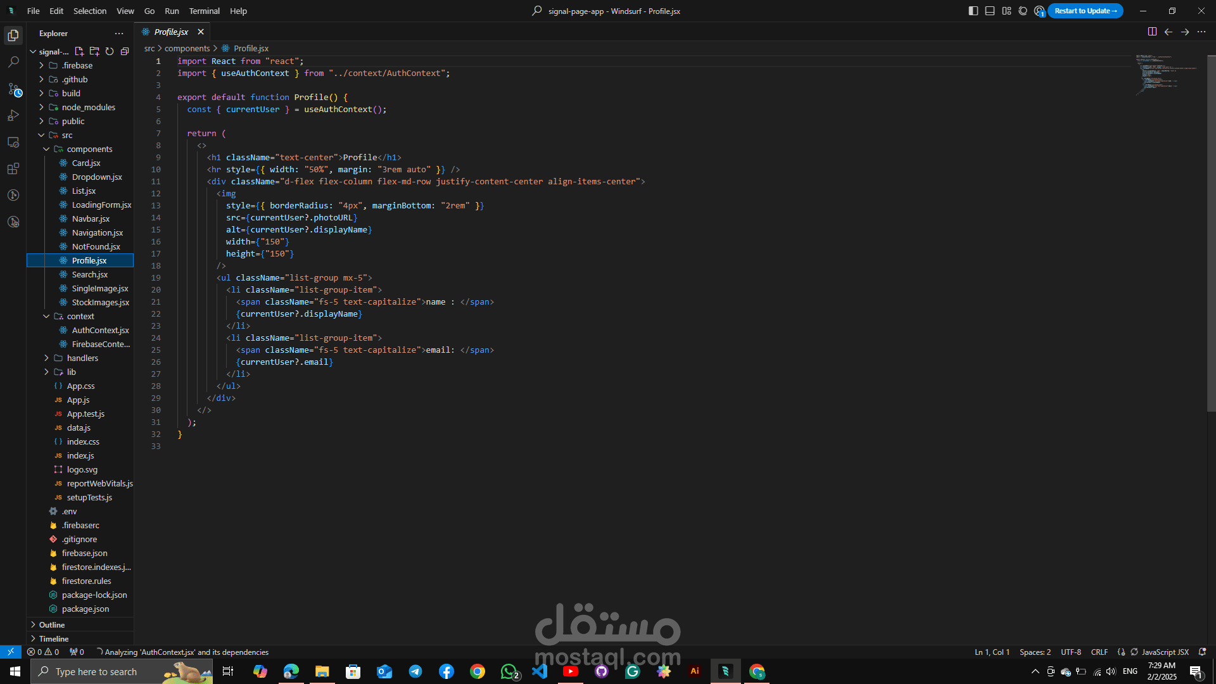Viewport: 1216px width, 684px height.
Task: Toggle the bottom panel layout button
Action: (x=990, y=11)
